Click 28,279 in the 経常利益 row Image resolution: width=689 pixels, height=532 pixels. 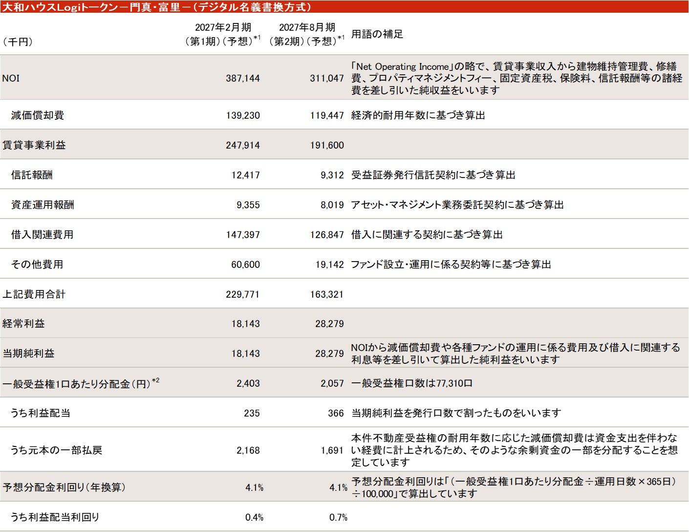coord(329,324)
